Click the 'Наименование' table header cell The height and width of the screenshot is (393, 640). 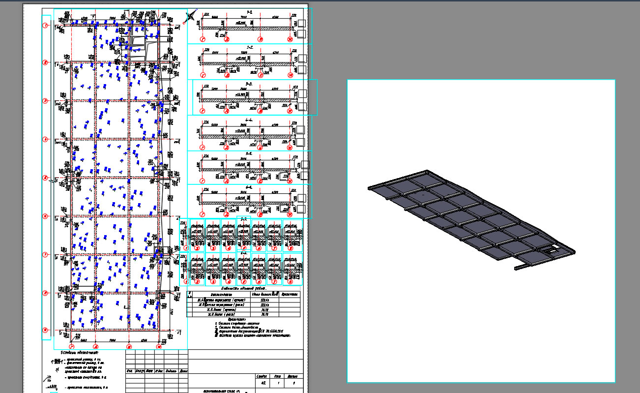[x=222, y=294]
